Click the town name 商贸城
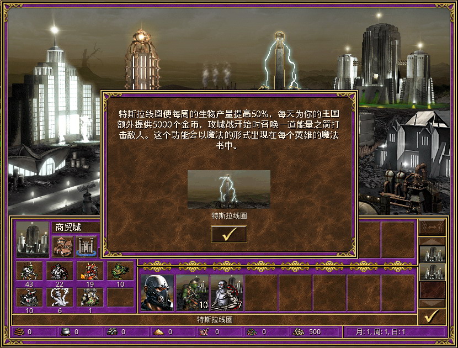Screen dimensions: 458x348 pyautogui.click(x=68, y=227)
